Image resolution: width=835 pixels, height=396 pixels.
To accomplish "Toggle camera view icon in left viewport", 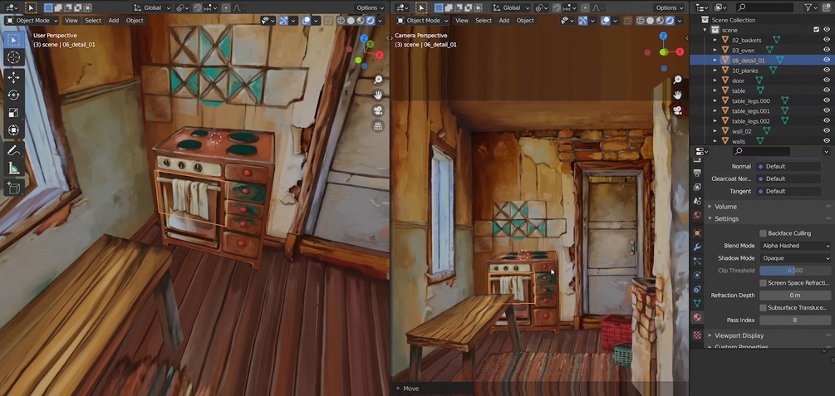I will pos(378,110).
